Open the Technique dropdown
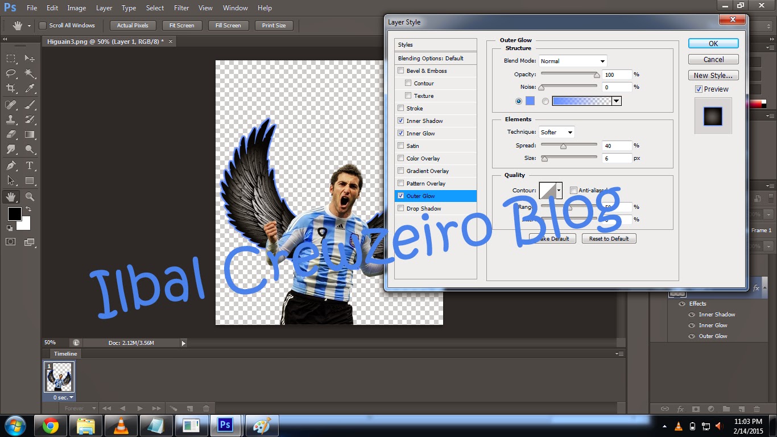777x437 pixels. pyautogui.click(x=557, y=132)
